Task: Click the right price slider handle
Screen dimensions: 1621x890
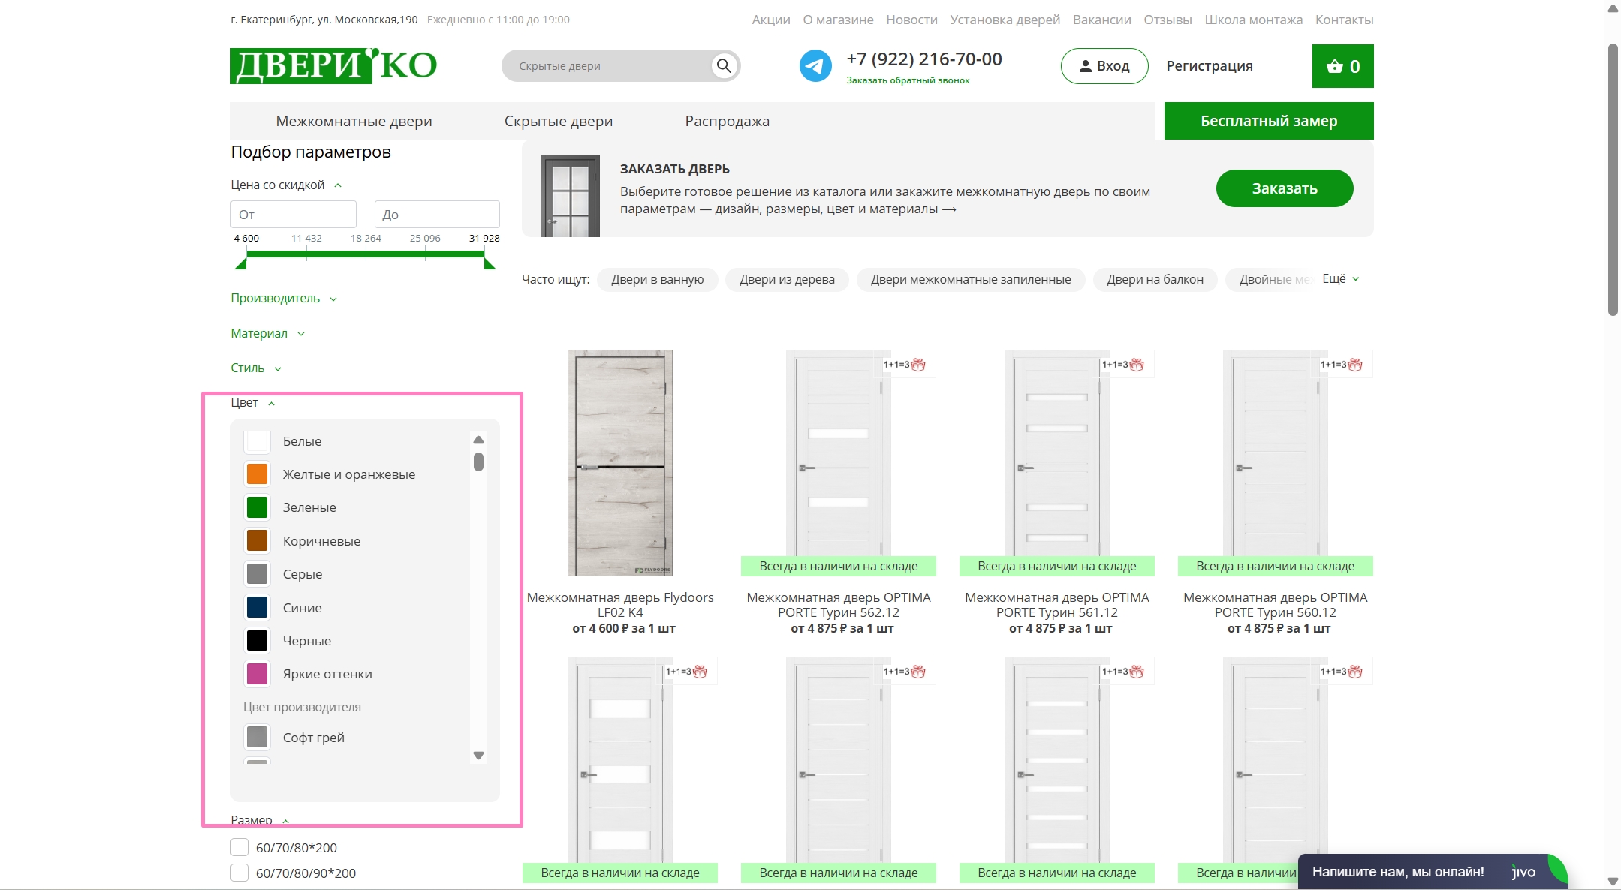Action: pyautogui.click(x=490, y=263)
